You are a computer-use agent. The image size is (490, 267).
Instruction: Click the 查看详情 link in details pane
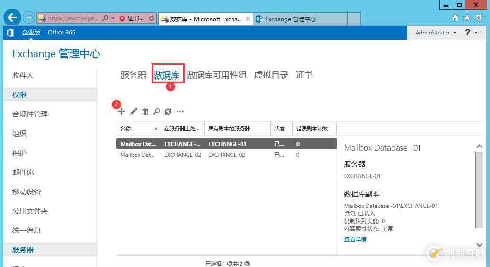(356, 240)
